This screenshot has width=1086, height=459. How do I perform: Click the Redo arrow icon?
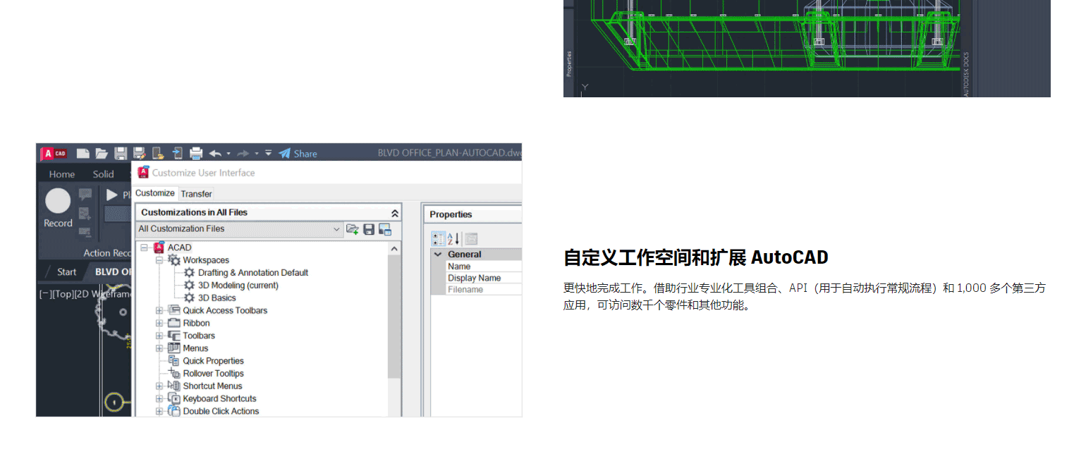pyautogui.click(x=243, y=153)
